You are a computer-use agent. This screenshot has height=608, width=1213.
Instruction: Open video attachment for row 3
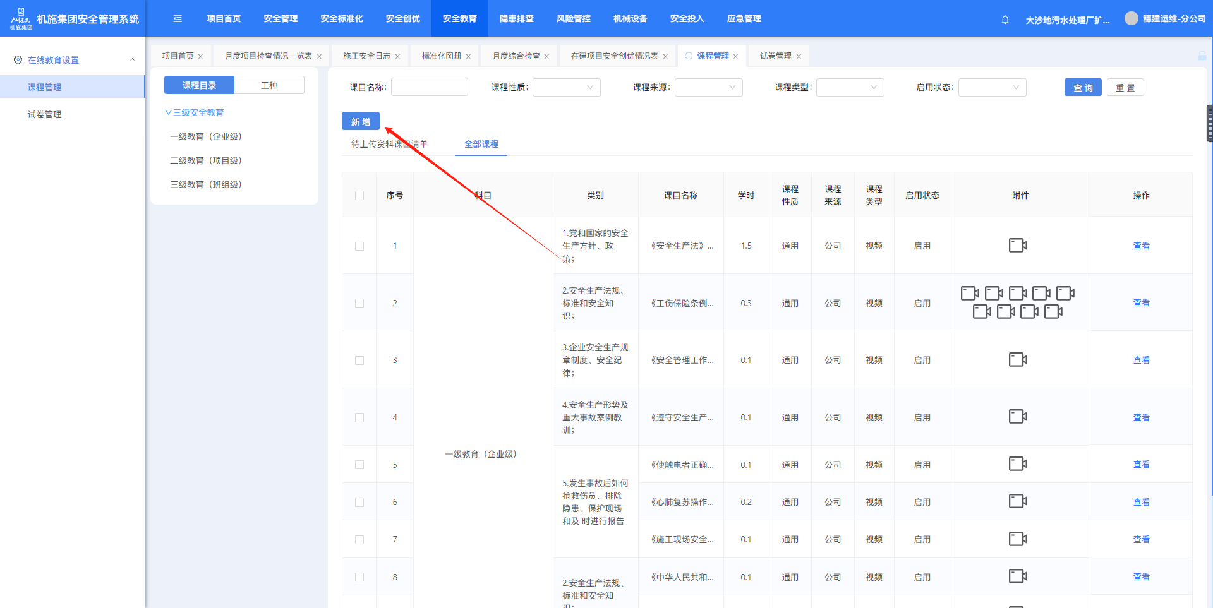1017,359
